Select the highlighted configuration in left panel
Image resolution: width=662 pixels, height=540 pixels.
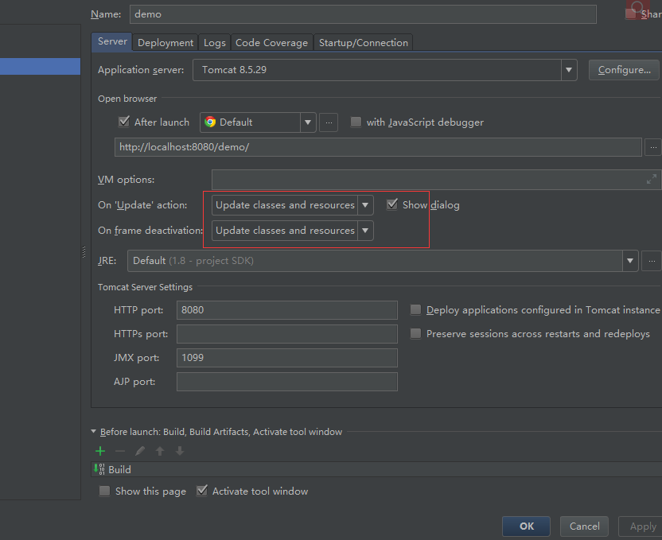(x=40, y=67)
